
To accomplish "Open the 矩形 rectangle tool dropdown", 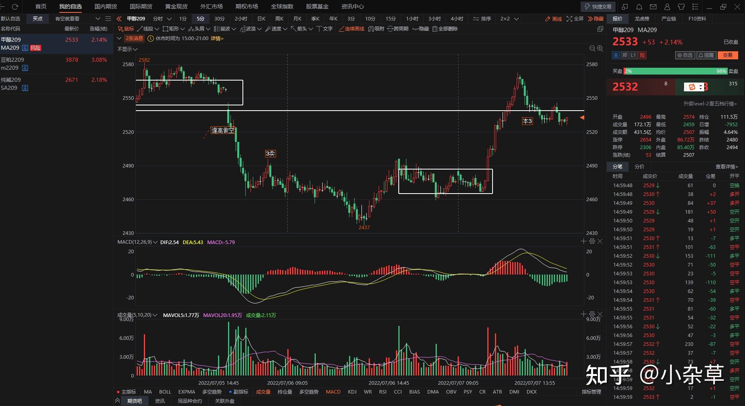I will pos(182,29).
